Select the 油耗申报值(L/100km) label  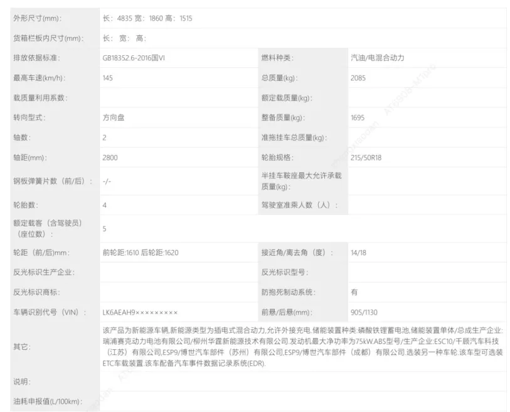point(48,401)
